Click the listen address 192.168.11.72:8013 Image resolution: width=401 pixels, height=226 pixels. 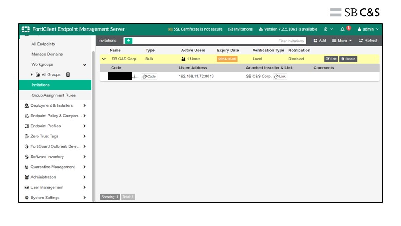pyautogui.click(x=196, y=76)
